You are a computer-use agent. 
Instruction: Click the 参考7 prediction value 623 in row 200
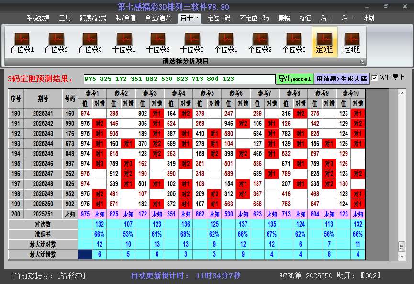257,214
